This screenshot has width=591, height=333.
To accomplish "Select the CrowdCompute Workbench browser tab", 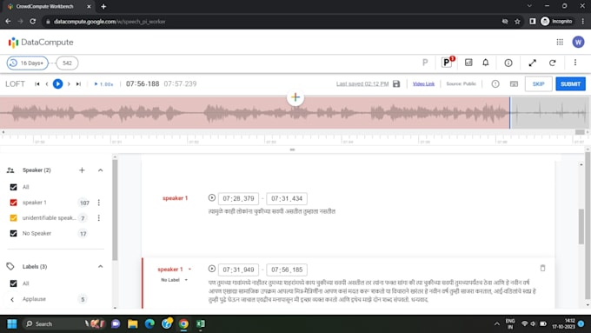I will 49,6.
